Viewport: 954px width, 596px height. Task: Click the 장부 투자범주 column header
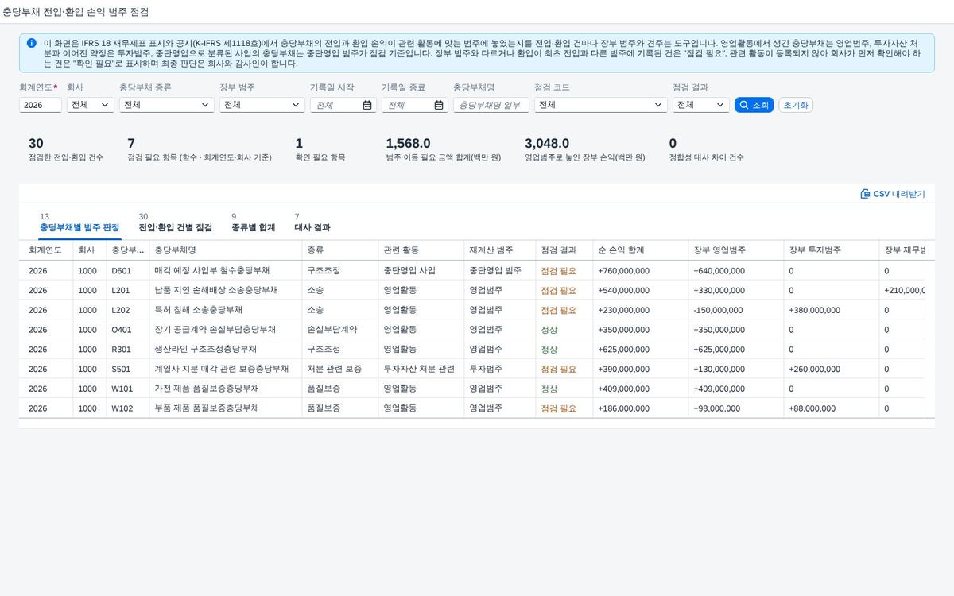(831, 250)
